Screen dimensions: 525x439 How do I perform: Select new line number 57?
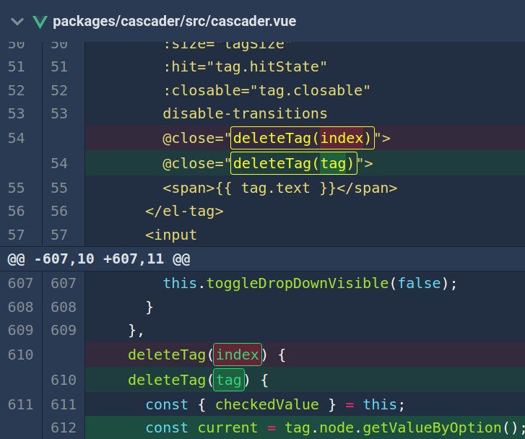[59, 235]
